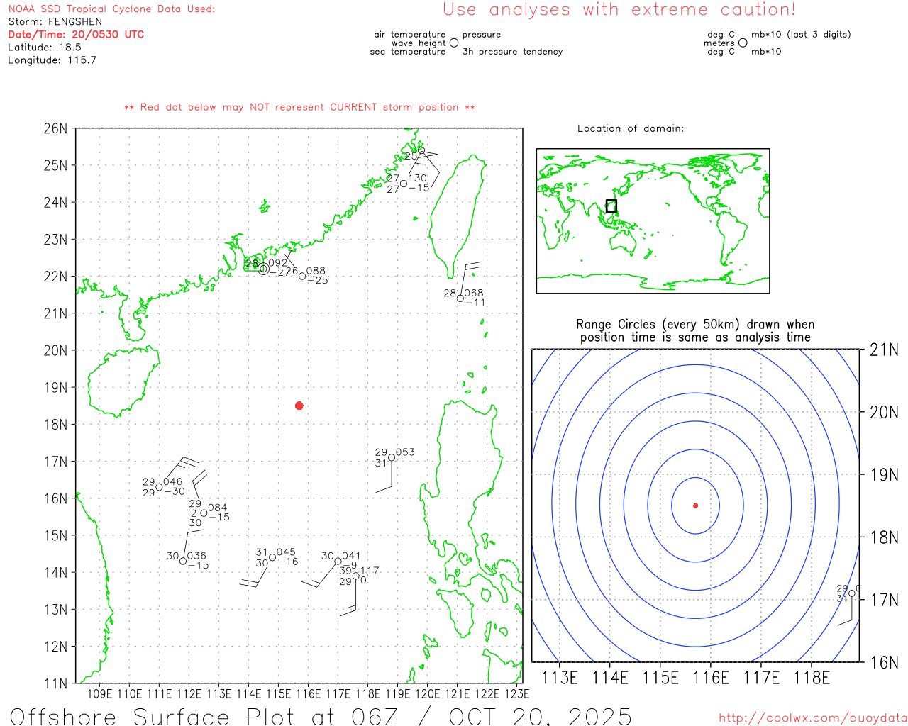Click the buoy station circle with pressure 117
The width and height of the screenshot is (908, 726).
[x=356, y=576]
